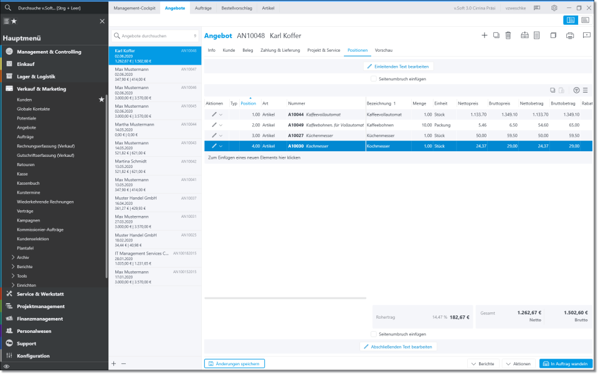Click the search magnifier in the global search bar

(x=8, y=7)
